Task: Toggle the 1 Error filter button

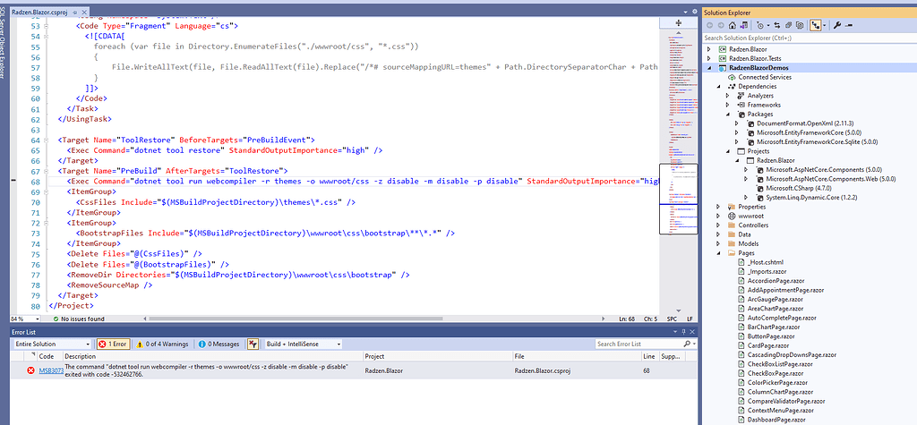Action: tap(114, 344)
